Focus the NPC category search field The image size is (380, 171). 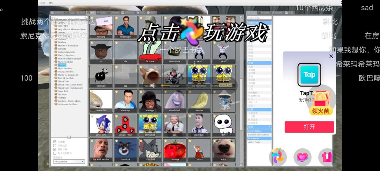tap(69, 18)
